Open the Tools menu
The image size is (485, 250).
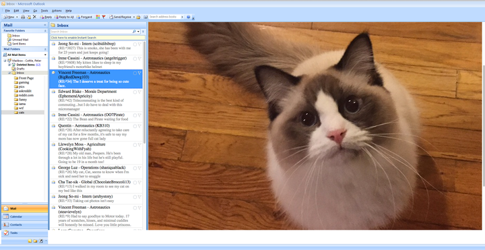[44, 11]
